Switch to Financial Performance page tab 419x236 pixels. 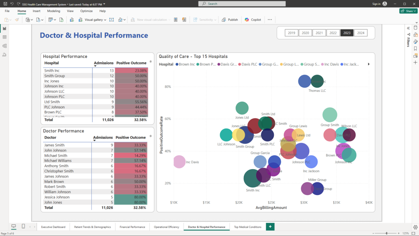[x=132, y=227]
